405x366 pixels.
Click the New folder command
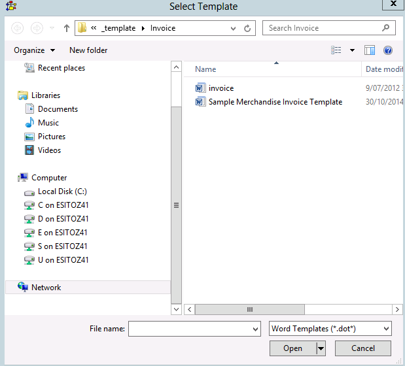(88, 50)
